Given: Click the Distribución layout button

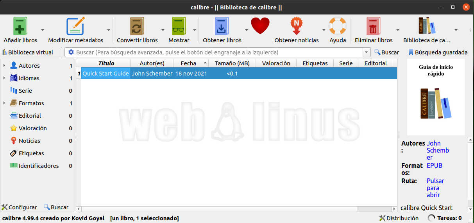Looking at the screenshot, I should 399,218.
